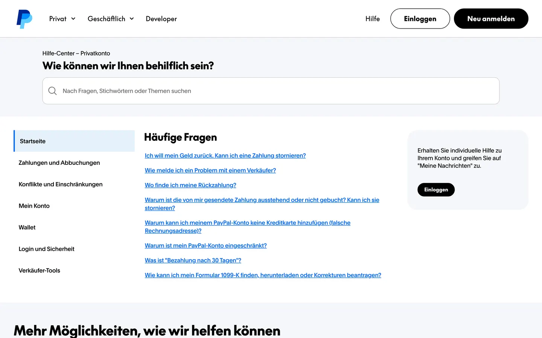542x338 pixels.
Task: Open Konflikte und Einschränkungen section
Action: tap(74, 184)
